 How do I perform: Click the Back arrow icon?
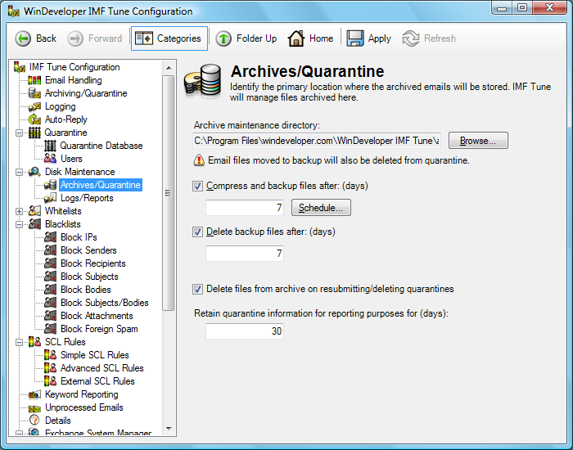[x=23, y=38]
